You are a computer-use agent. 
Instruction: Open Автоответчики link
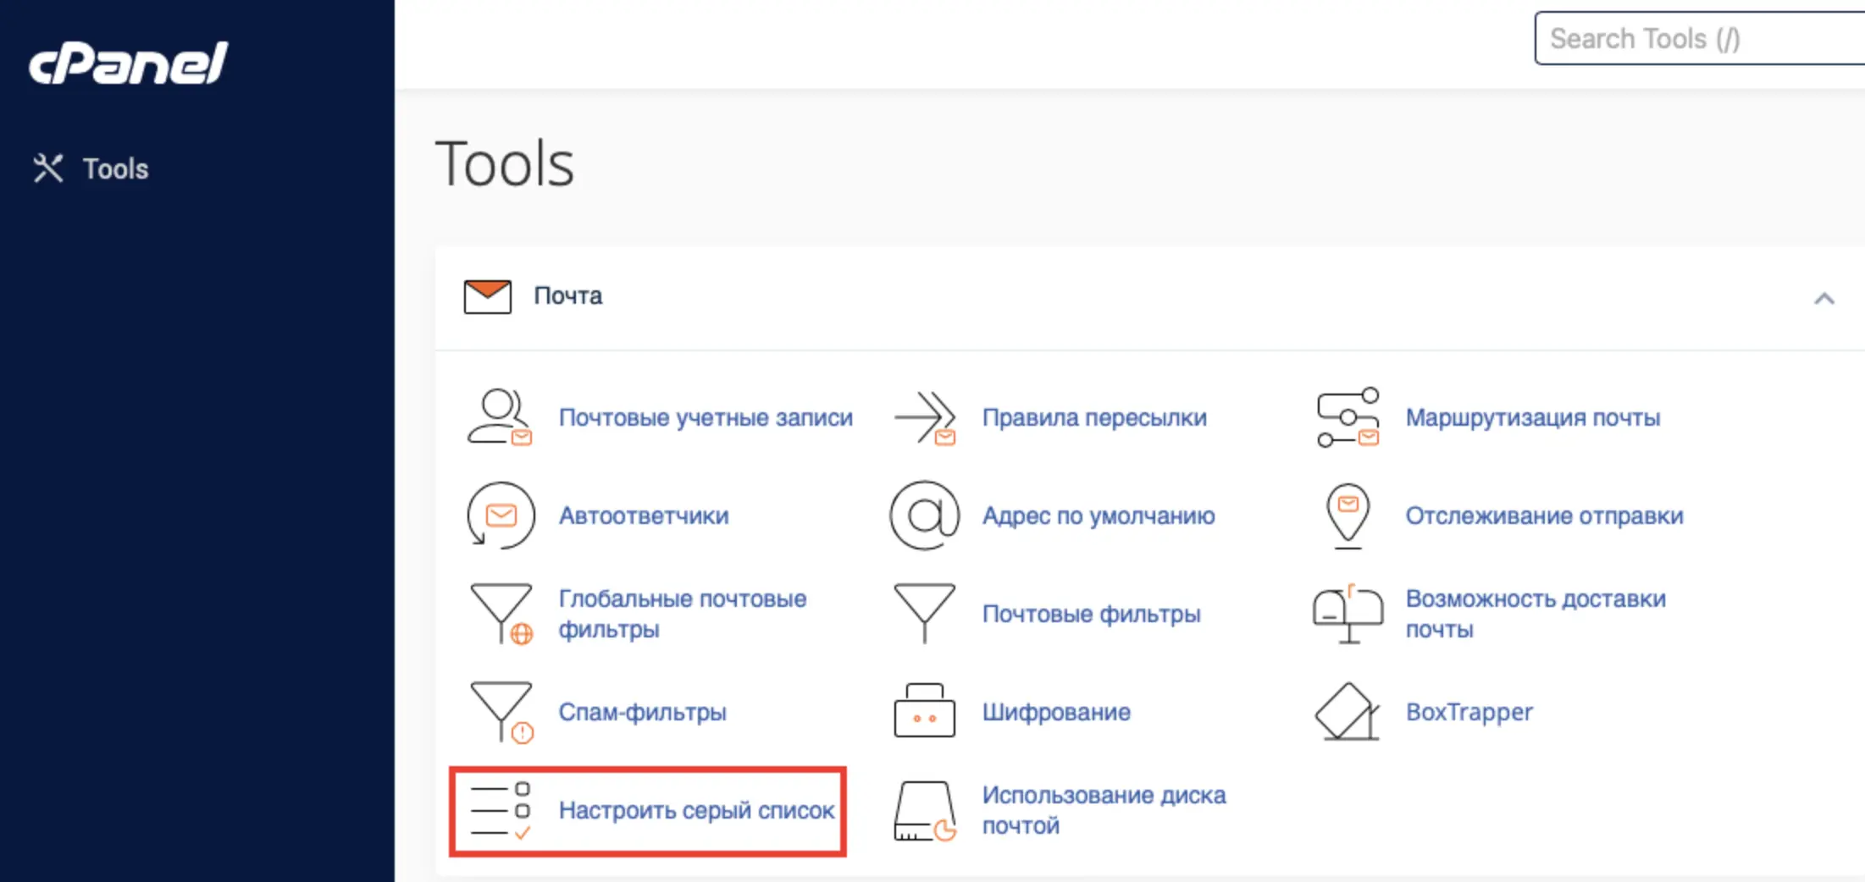[x=644, y=515]
